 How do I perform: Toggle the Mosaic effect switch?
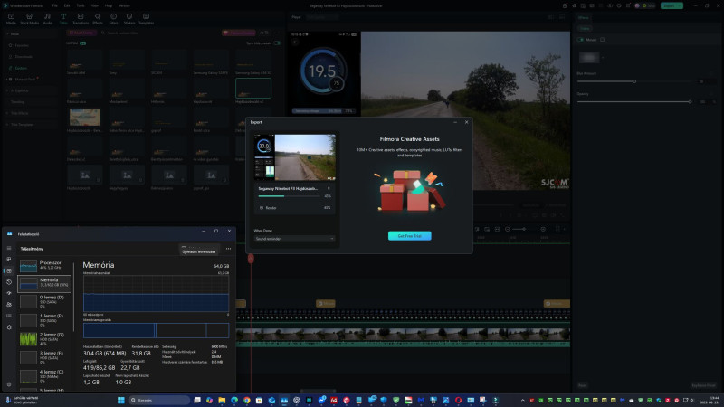point(580,40)
